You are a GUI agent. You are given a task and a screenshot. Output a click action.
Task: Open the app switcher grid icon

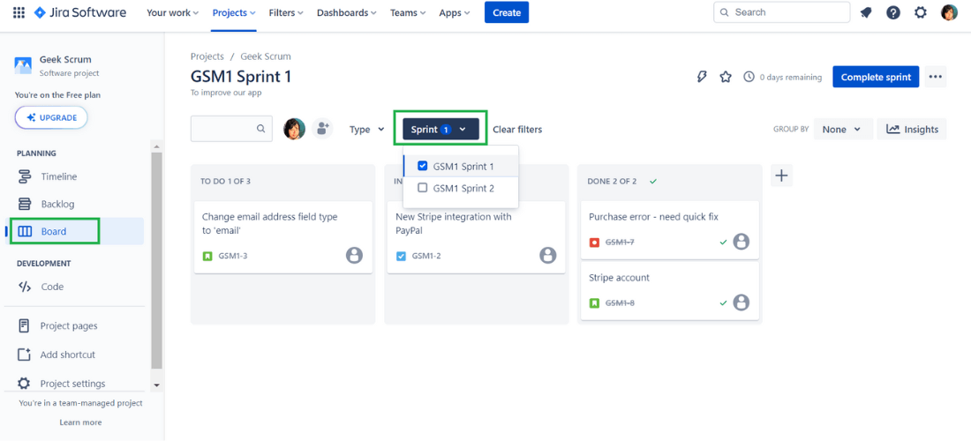click(19, 12)
